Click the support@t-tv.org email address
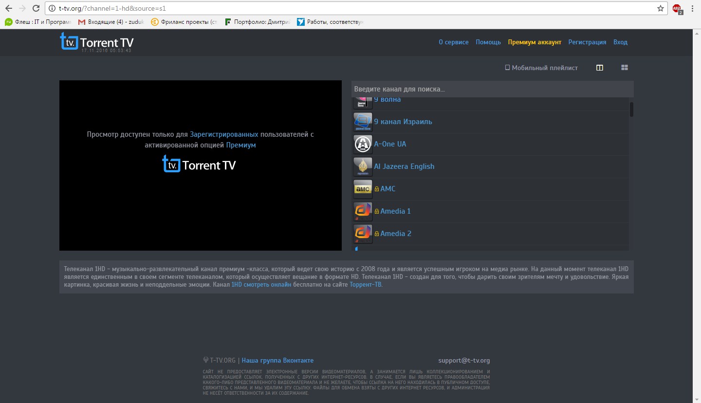This screenshot has width=701, height=403. click(x=464, y=361)
